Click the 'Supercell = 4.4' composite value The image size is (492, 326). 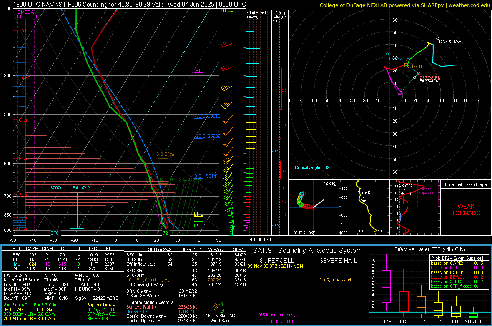coord(101,305)
